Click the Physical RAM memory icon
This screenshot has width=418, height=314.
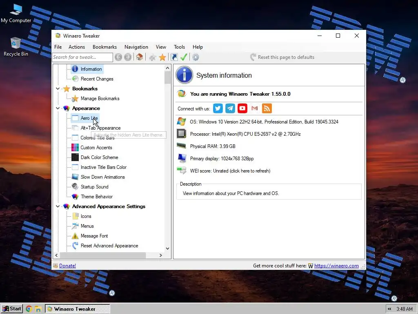point(181,146)
